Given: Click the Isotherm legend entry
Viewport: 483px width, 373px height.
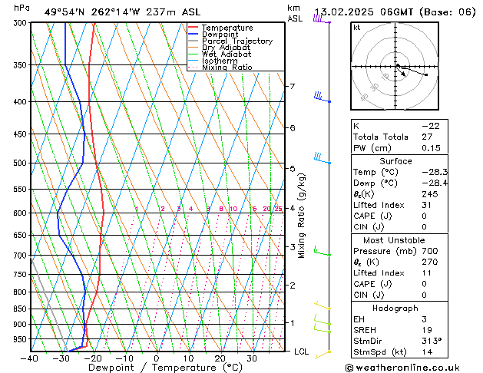Looking at the screenshot, I should (220, 61).
